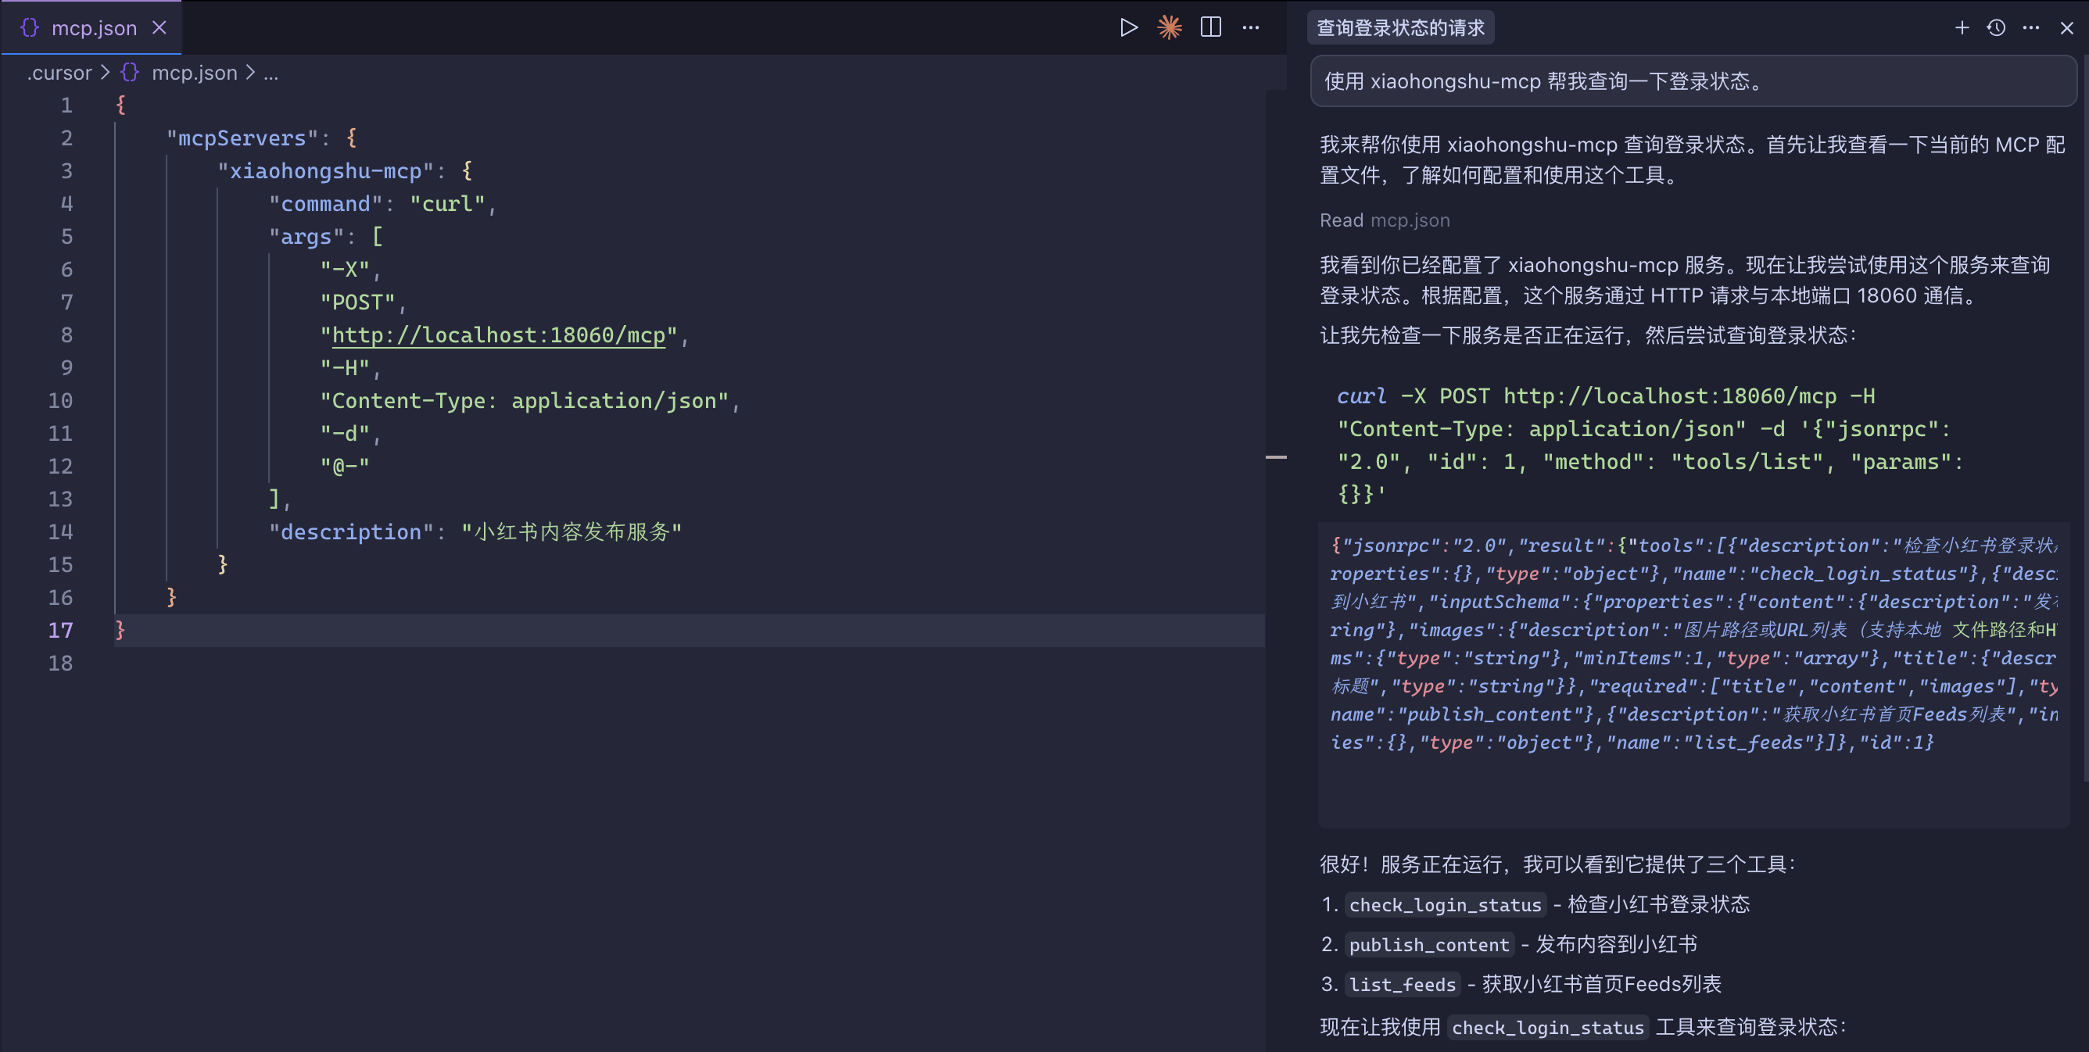Click the "args" key on line 5
The height and width of the screenshot is (1052, 2089).
click(x=306, y=237)
